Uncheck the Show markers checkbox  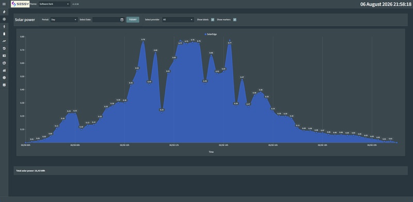[x=235, y=20]
